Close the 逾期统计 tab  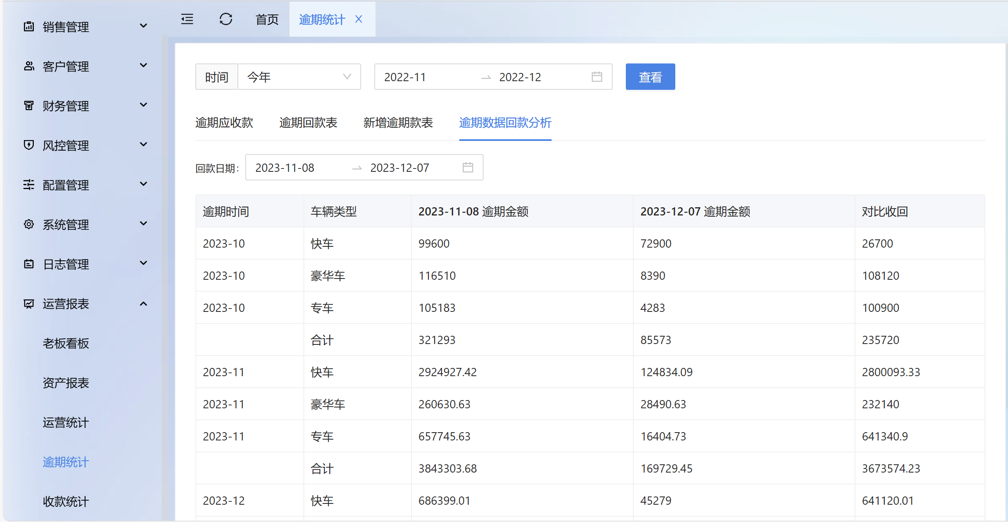359,19
